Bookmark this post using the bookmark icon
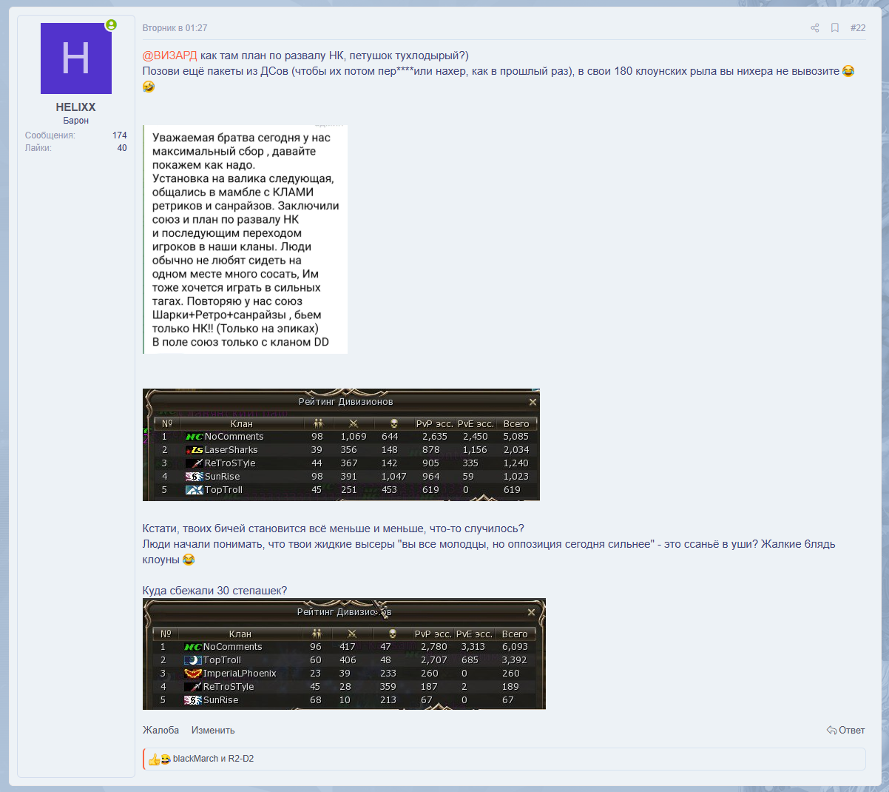 834,28
